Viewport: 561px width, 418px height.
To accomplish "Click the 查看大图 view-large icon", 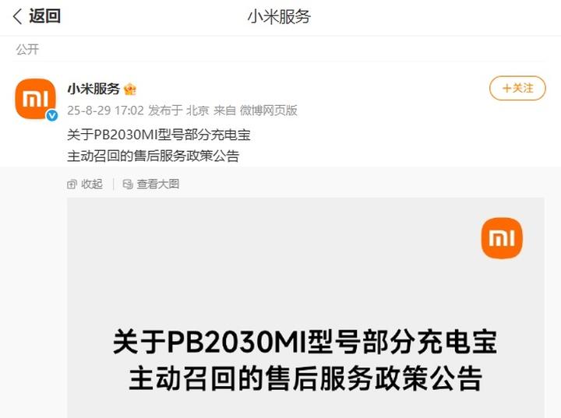I will 128,184.
